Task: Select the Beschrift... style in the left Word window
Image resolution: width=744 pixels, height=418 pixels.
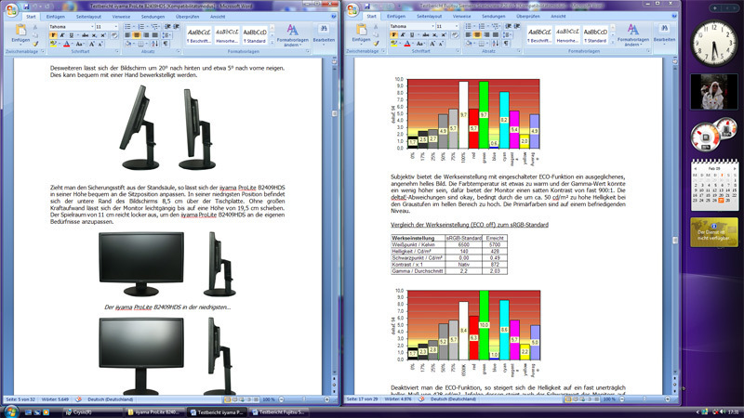Action: tap(199, 34)
